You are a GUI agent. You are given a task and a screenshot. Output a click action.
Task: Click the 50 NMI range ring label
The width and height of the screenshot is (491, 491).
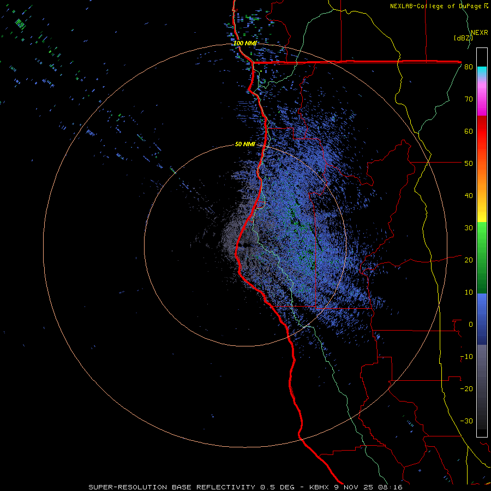click(245, 145)
